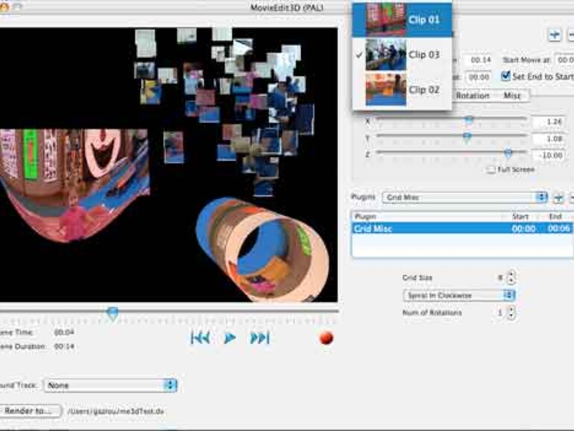Image resolution: width=574 pixels, height=431 pixels.
Task: Click the Grid Size stepper arrows
Action: [511, 277]
